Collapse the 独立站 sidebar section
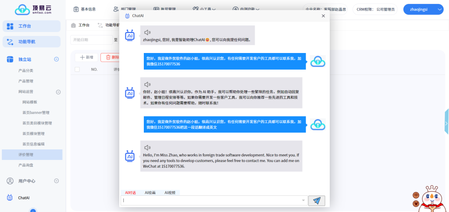The height and width of the screenshot is (212, 449). point(56,59)
